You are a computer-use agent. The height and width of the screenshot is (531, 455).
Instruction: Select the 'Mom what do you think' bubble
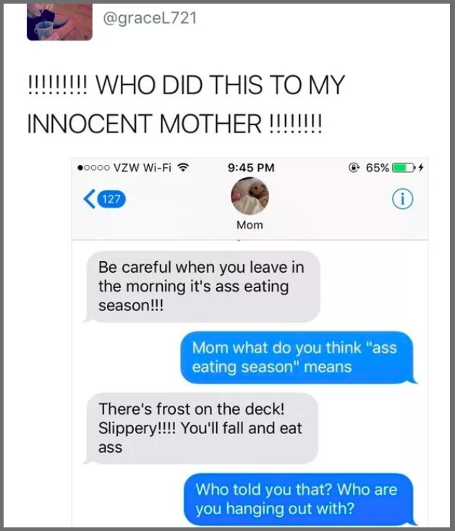299,357
